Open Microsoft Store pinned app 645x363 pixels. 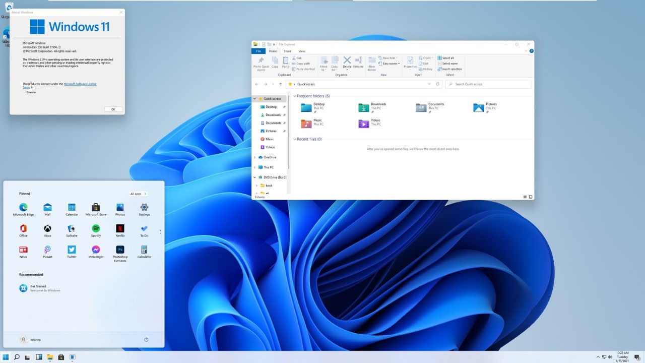point(96,210)
